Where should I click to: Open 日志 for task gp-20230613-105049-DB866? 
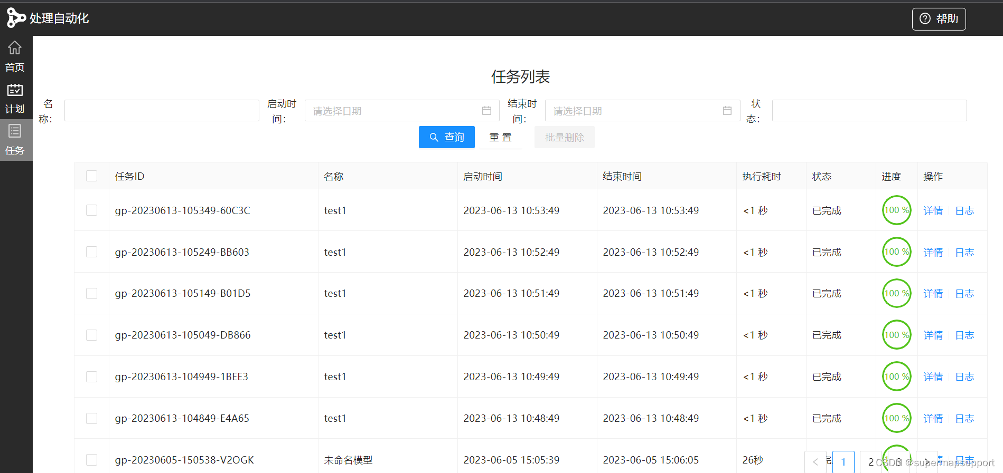(x=964, y=335)
